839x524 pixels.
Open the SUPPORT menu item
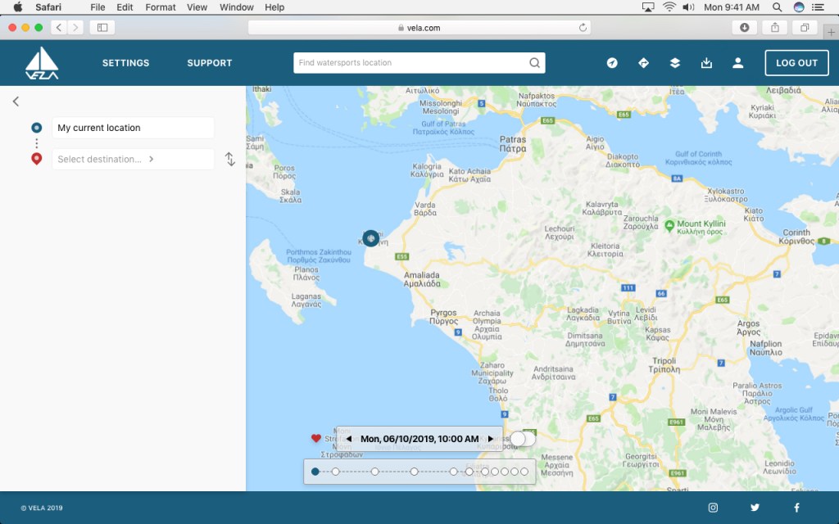[x=210, y=63]
